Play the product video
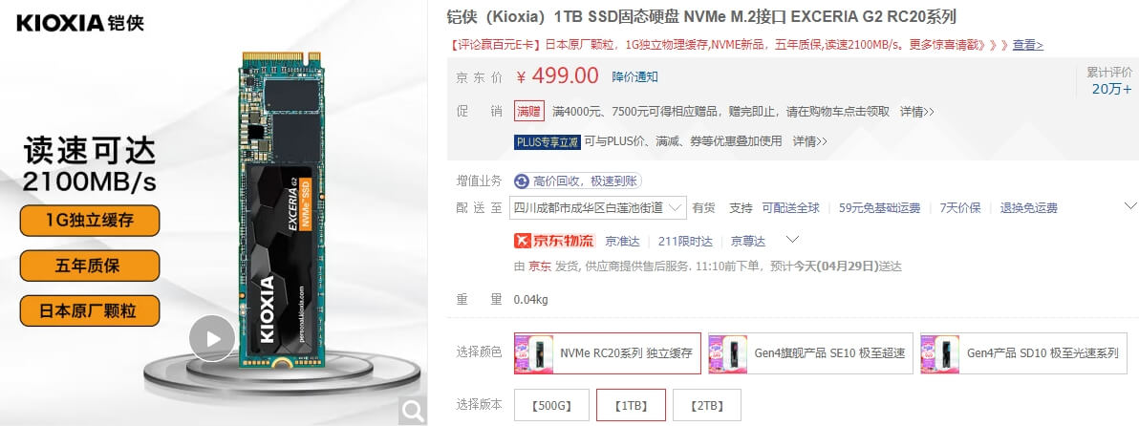The width and height of the screenshot is (1139, 426). pyautogui.click(x=212, y=339)
